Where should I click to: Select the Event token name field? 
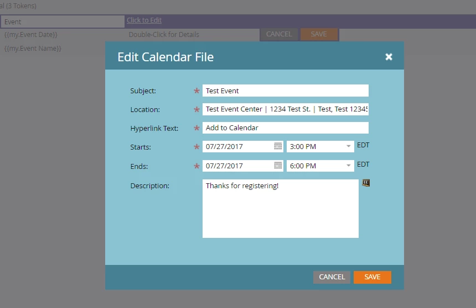(63, 22)
